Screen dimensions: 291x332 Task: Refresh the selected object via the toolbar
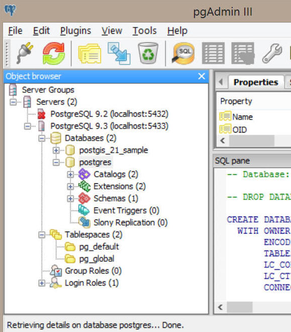pos(54,53)
